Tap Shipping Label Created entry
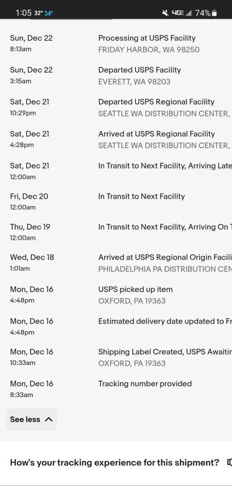232x486 pixels. pos(116,357)
